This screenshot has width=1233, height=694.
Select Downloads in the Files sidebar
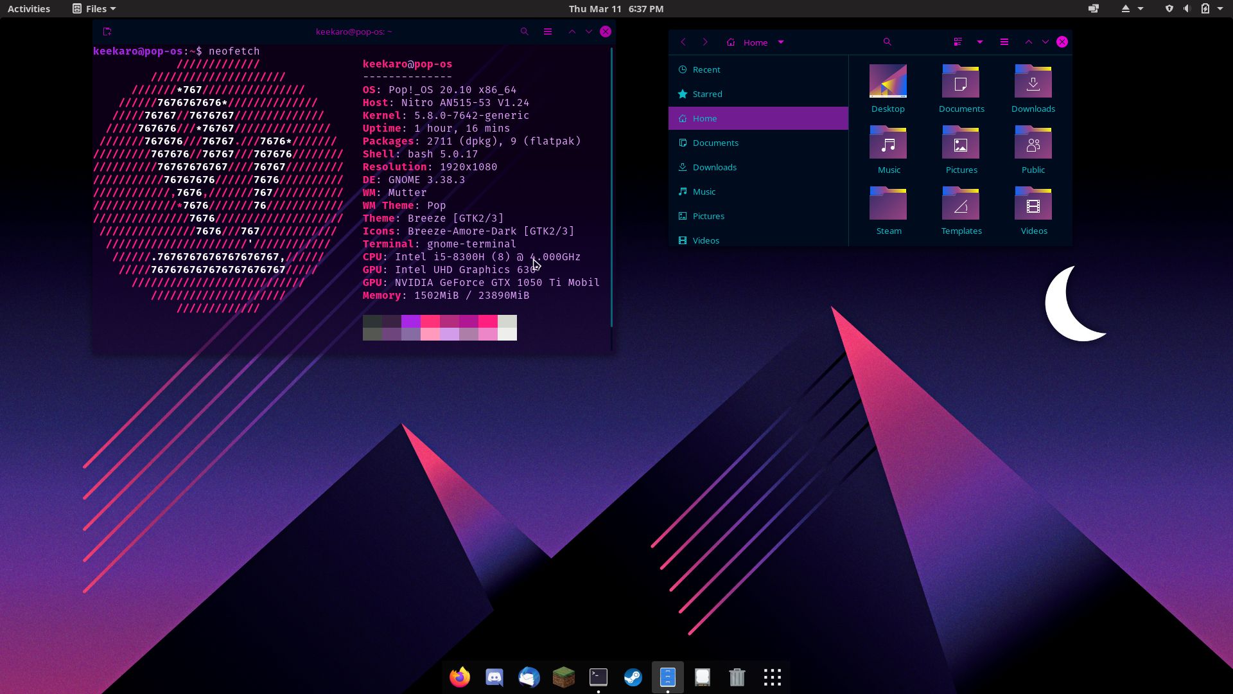(x=715, y=167)
